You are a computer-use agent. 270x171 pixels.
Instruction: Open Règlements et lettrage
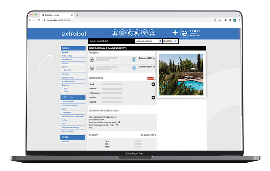70,127
